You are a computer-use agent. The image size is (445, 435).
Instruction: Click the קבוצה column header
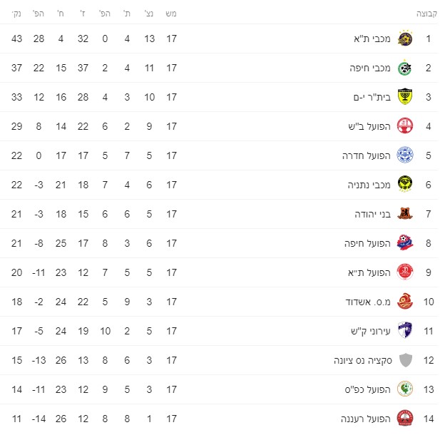426,14
